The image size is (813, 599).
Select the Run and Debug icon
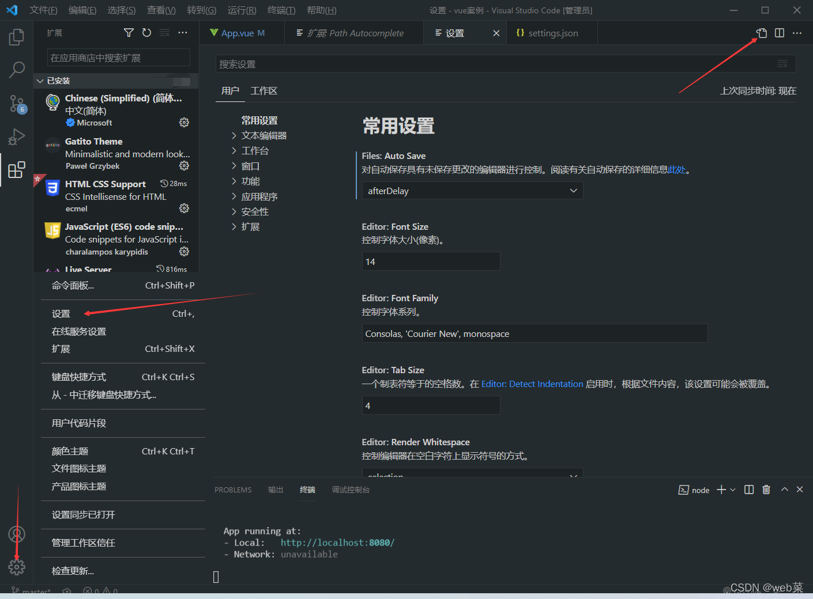[16, 137]
